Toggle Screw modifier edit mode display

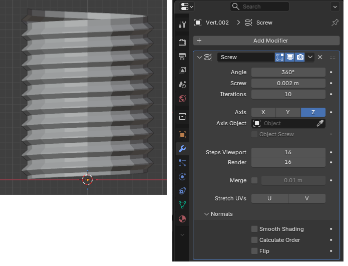[280, 57]
